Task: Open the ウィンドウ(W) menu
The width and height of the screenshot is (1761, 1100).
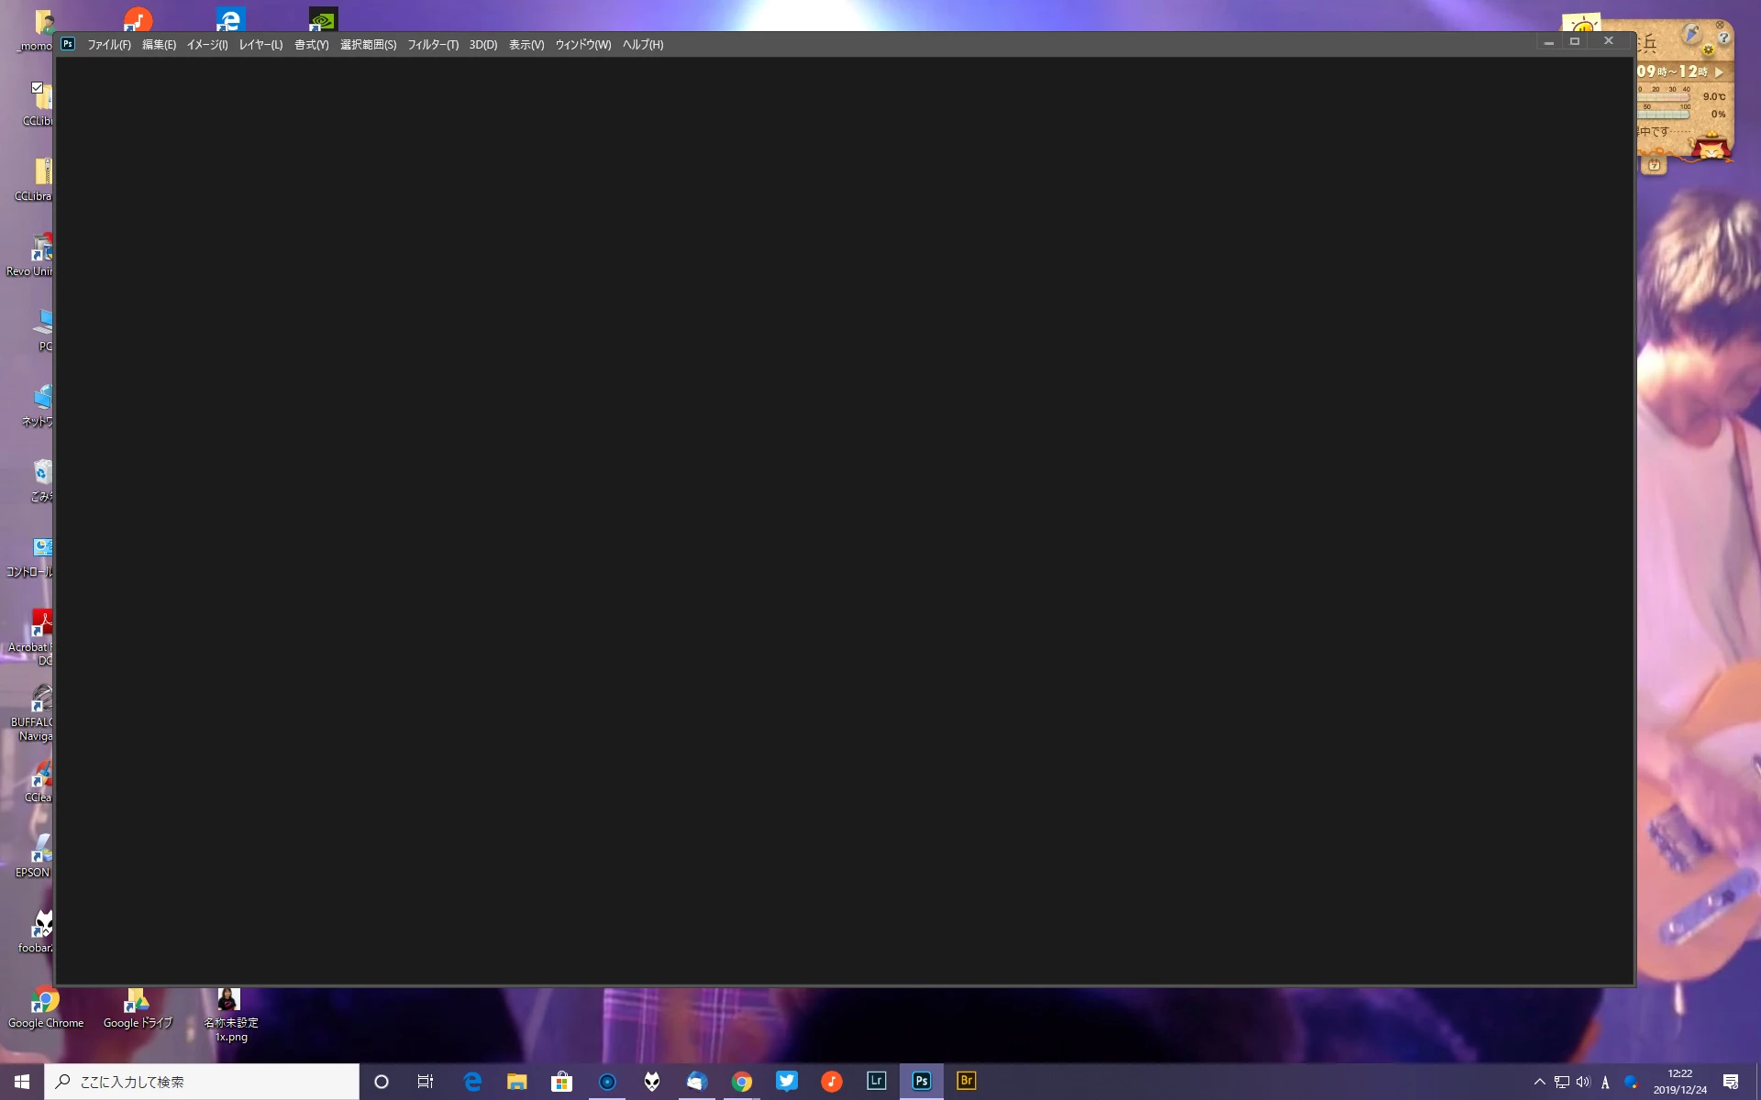Action: pyautogui.click(x=582, y=45)
